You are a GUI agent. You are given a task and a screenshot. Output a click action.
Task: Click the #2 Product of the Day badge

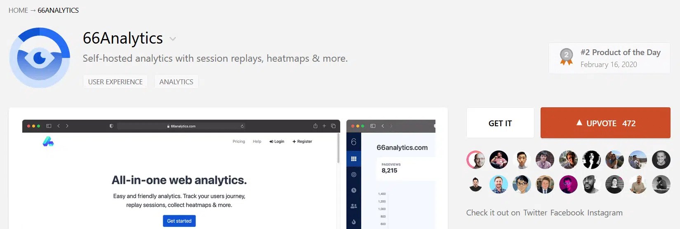click(609, 58)
